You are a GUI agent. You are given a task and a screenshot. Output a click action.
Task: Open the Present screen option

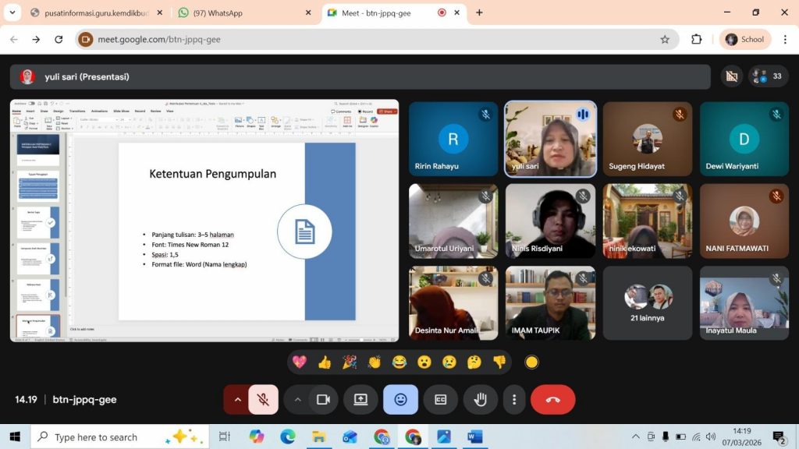click(x=360, y=399)
